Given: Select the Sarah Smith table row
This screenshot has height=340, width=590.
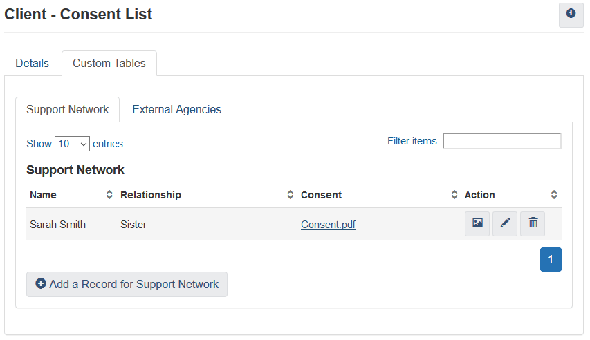Looking at the screenshot, I should tap(294, 224).
